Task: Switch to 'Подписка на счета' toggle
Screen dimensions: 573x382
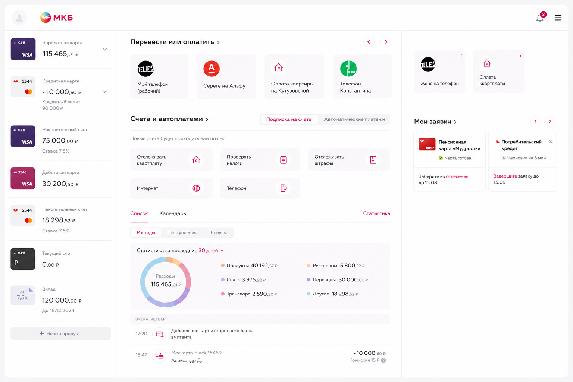Action: click(289, 119)
